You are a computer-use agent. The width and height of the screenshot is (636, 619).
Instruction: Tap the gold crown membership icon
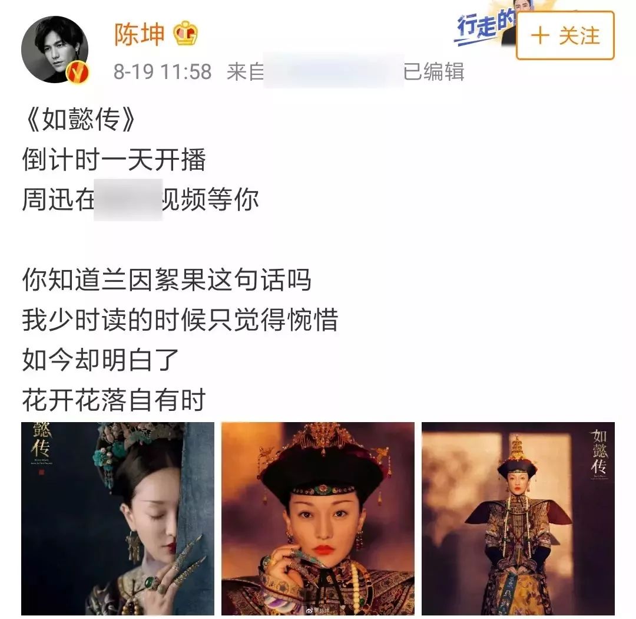click(185, 33)
